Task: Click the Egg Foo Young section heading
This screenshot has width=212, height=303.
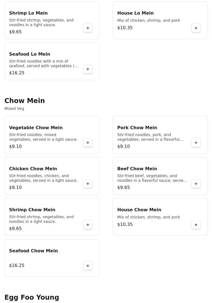Action: point(32,297)
